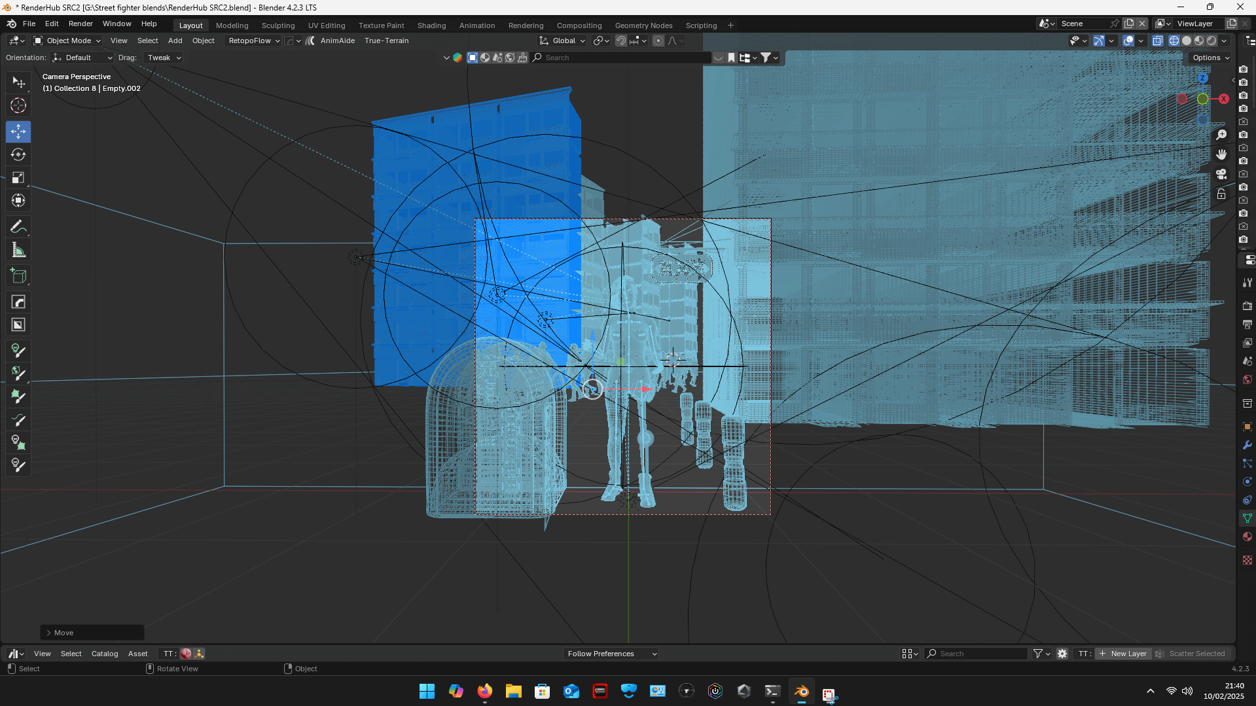Click True-Terrain header button
Image resolution: width=1256 pixels, height=706 pixels.
click(386, 41)
